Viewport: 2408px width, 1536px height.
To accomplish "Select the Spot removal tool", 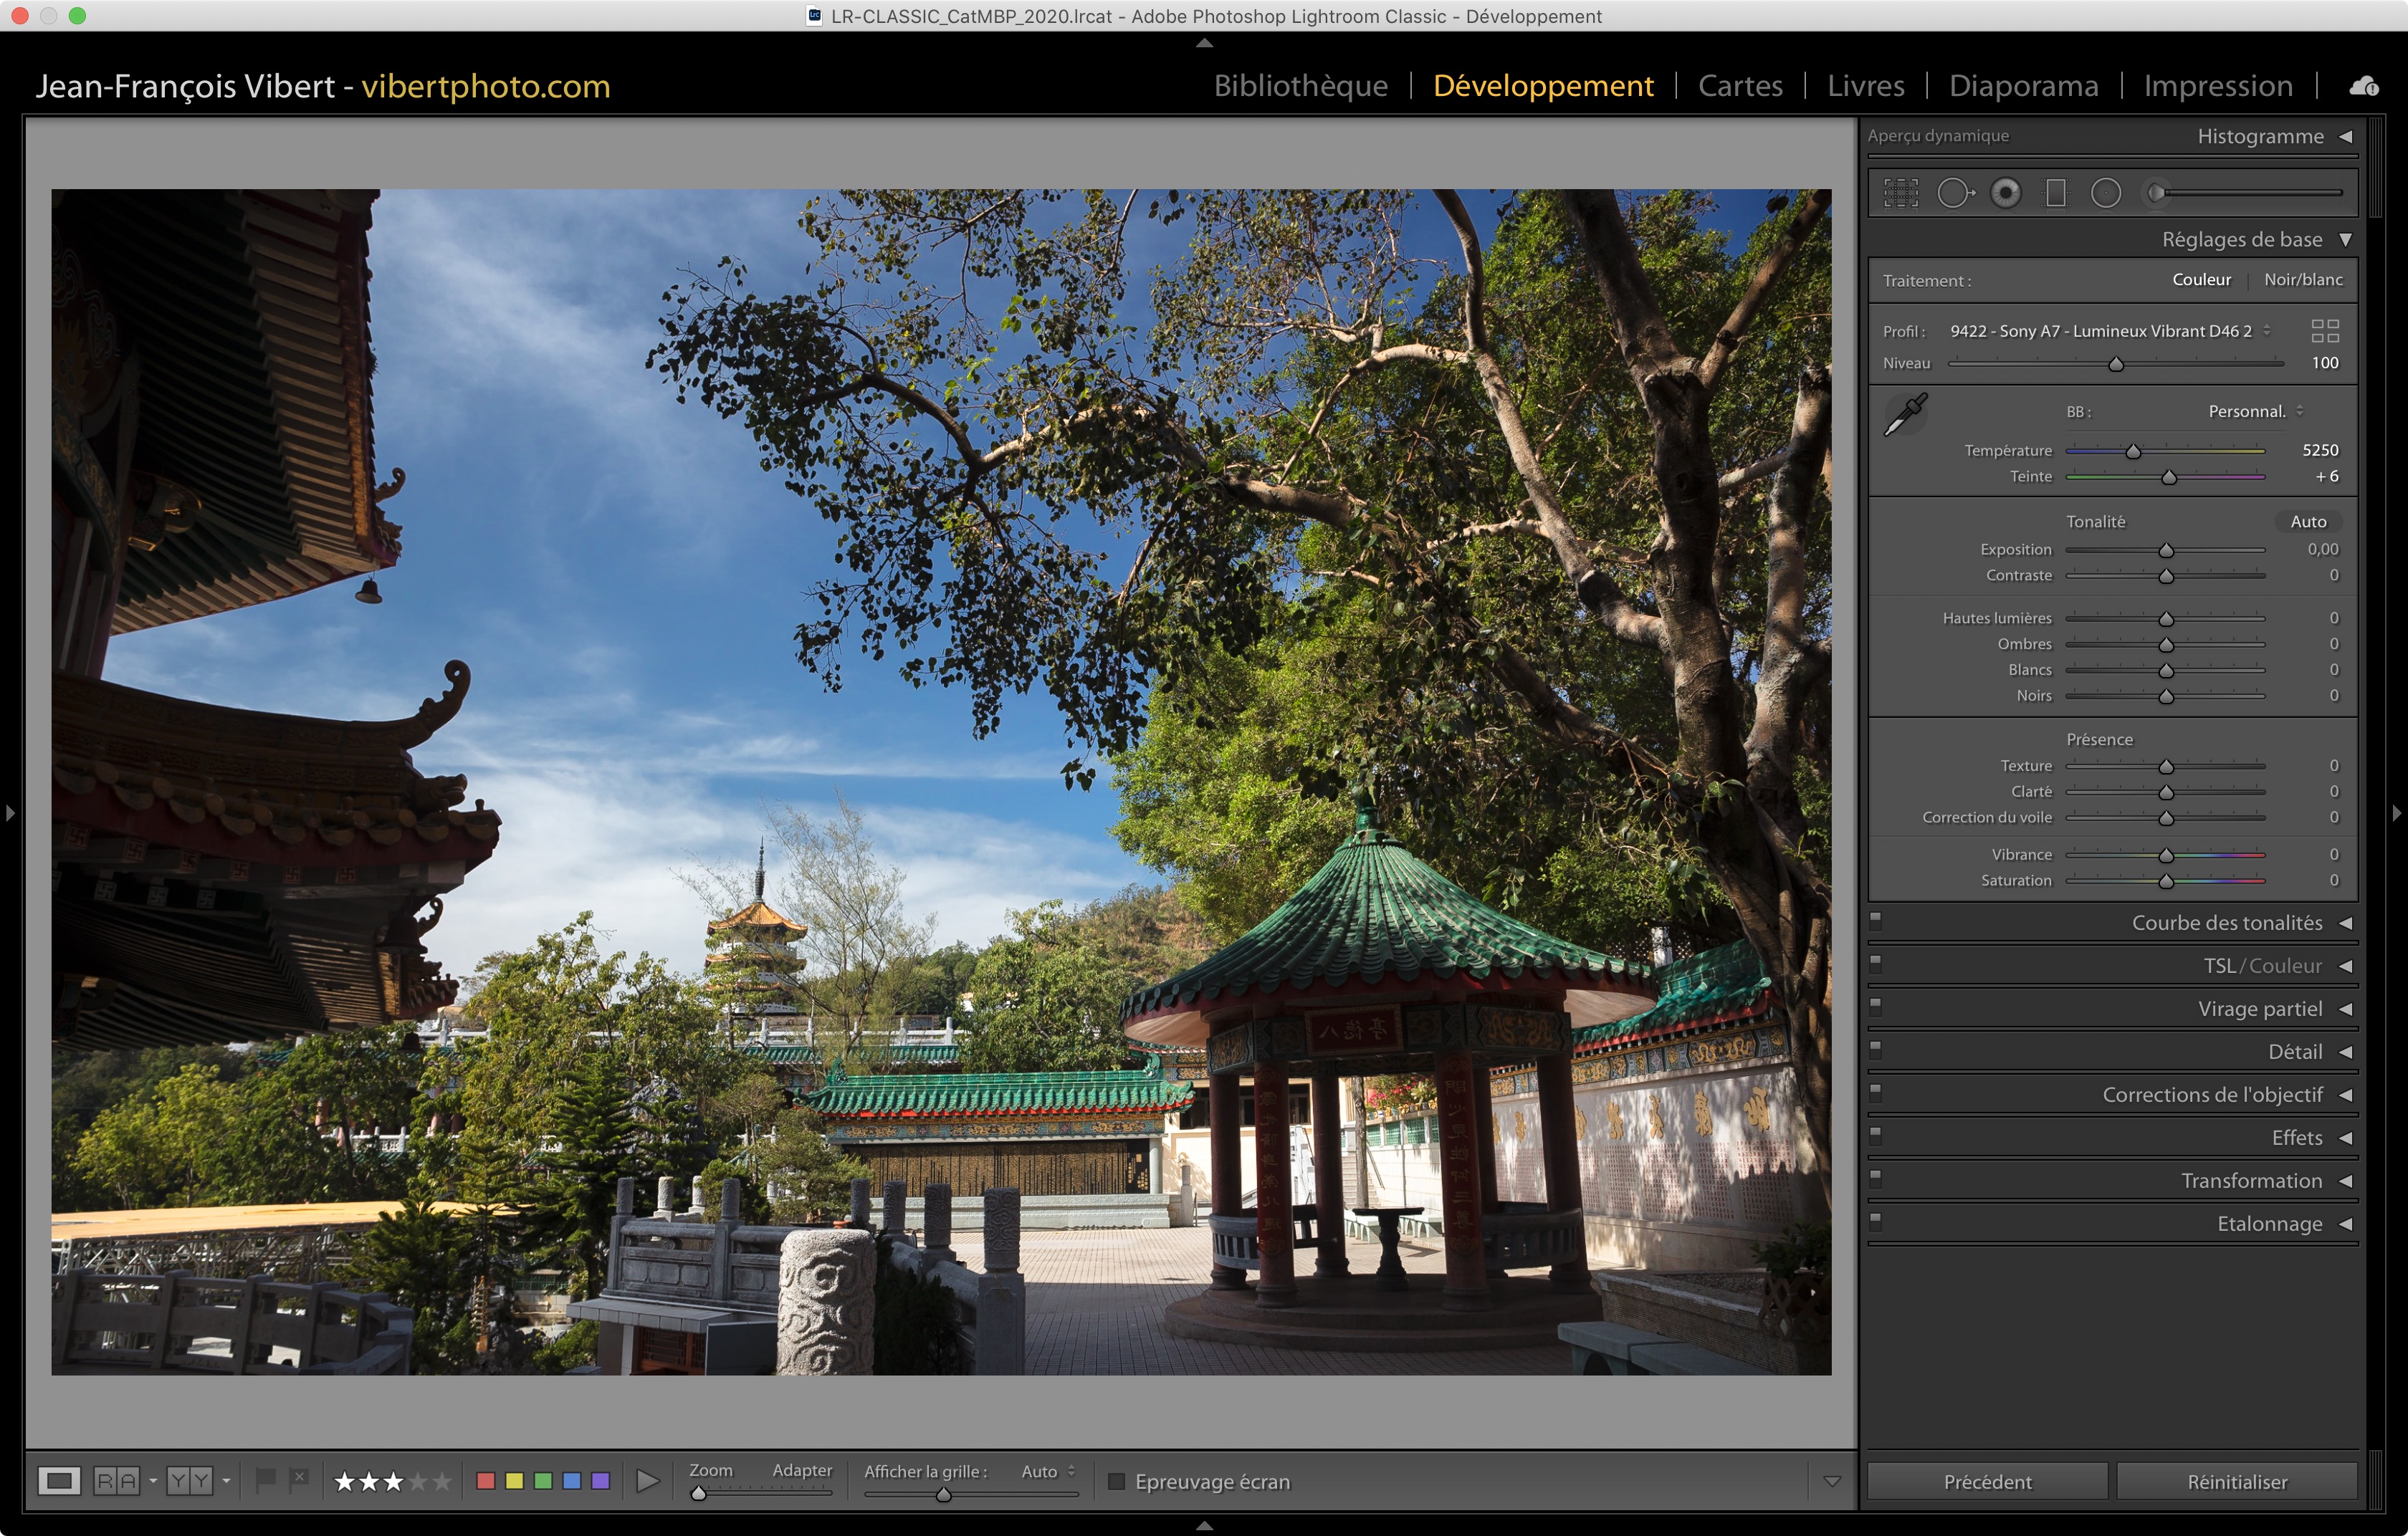I will [x=1955, y=193].
